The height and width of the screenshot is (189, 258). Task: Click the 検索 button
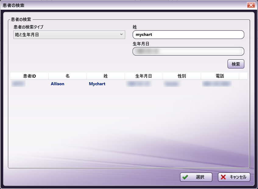(236, 64)
